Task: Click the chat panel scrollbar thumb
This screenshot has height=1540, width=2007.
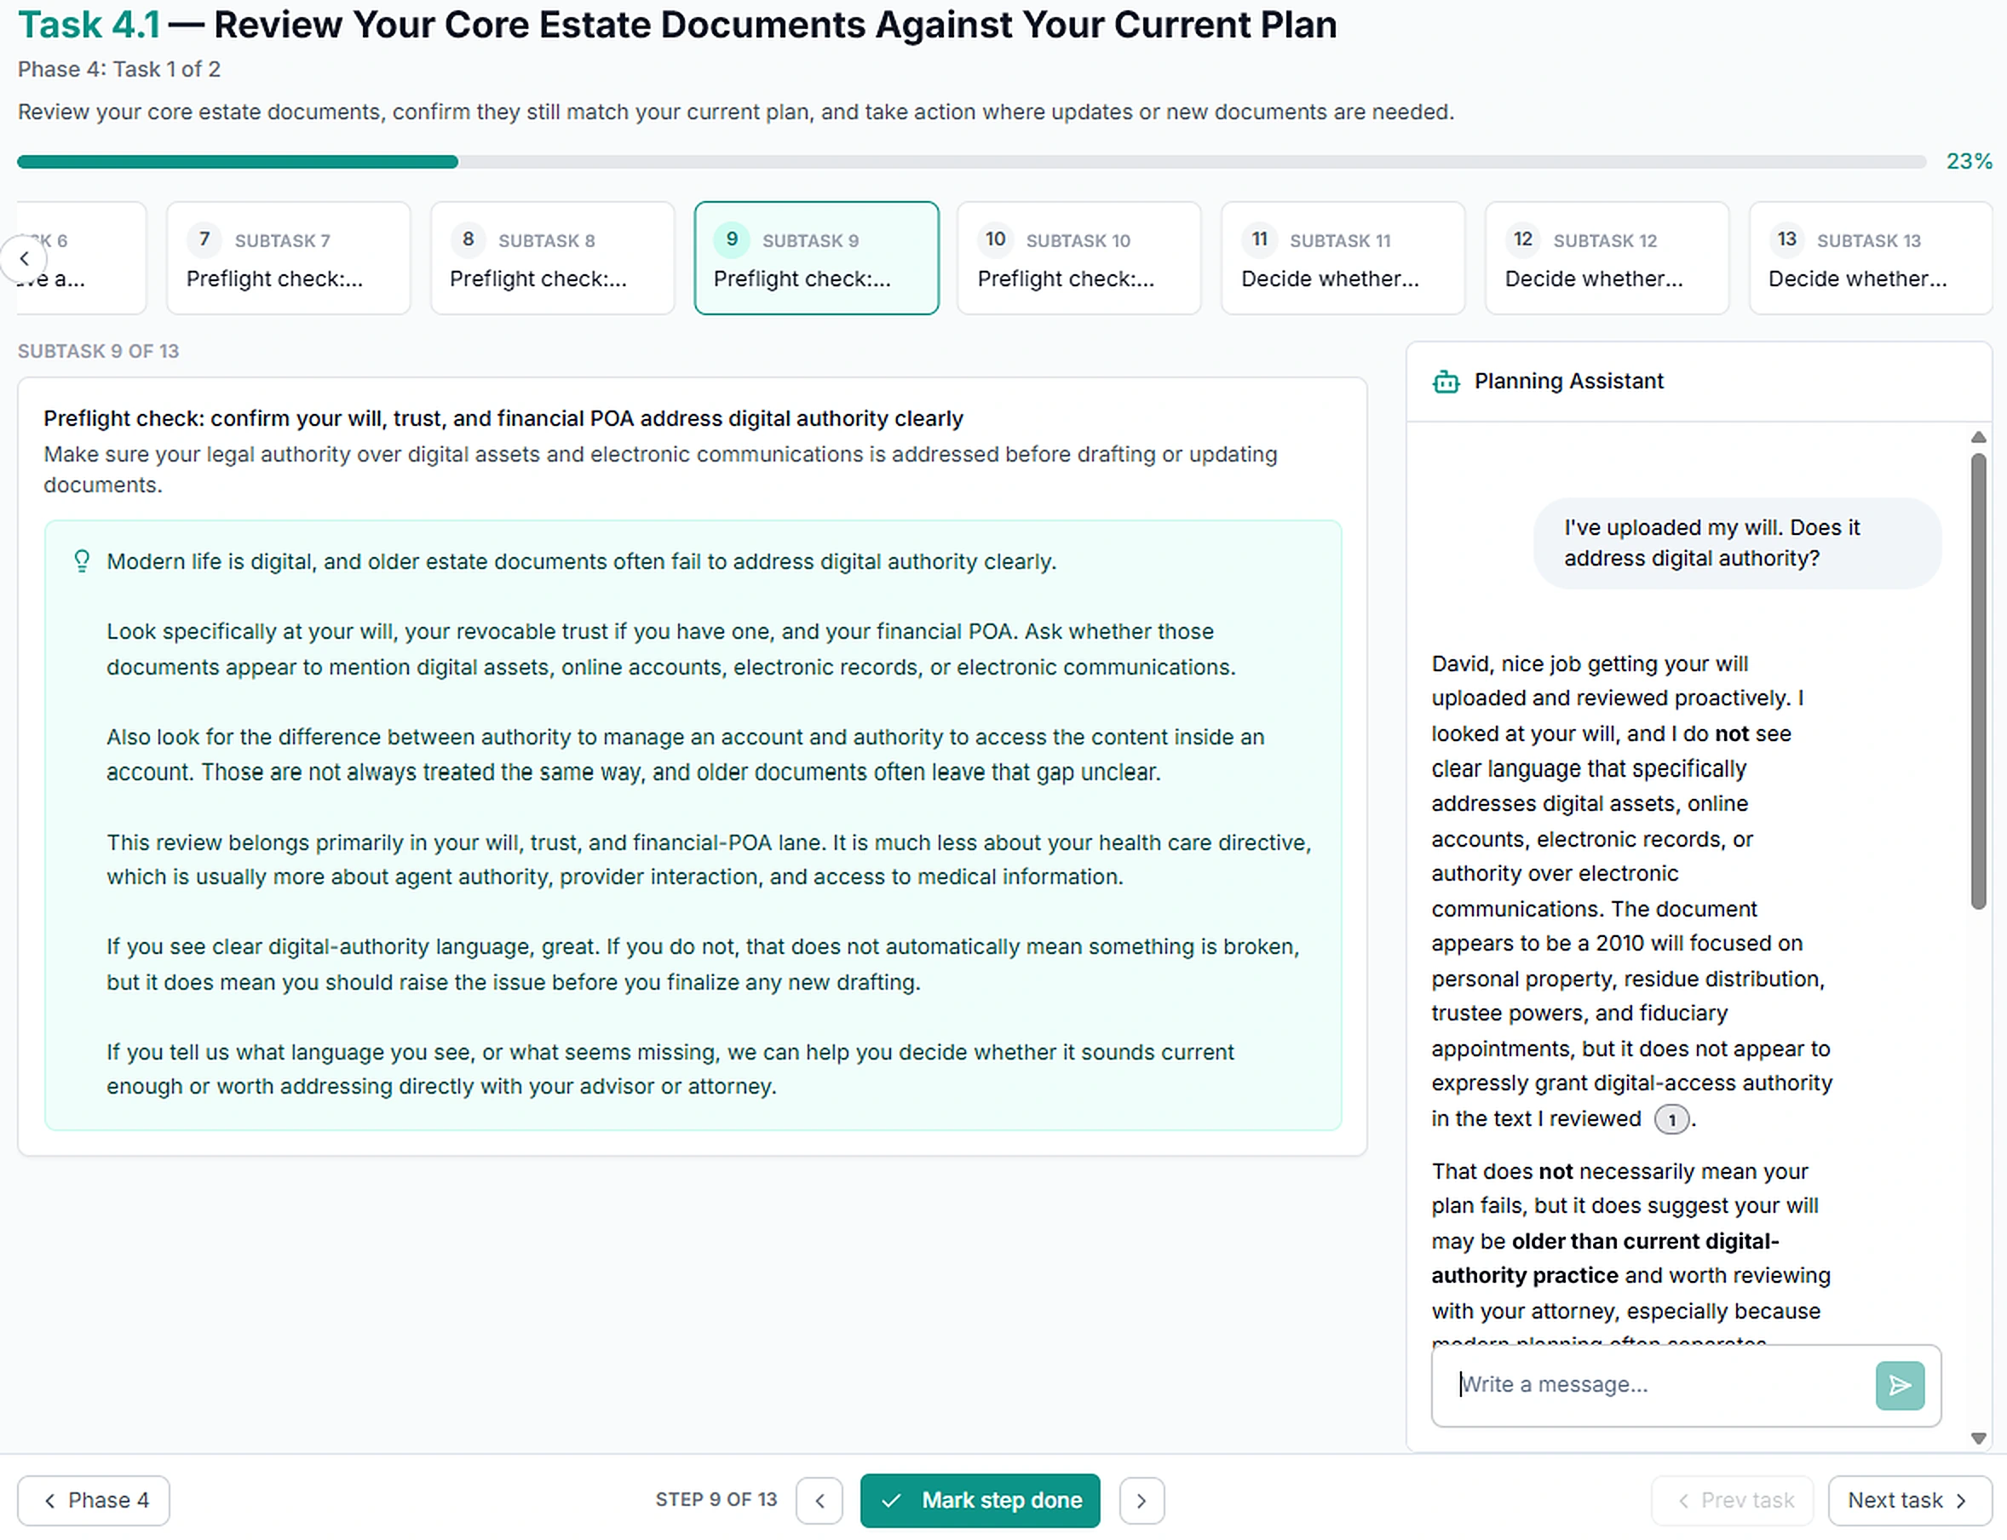Action: pos(1979,681)
